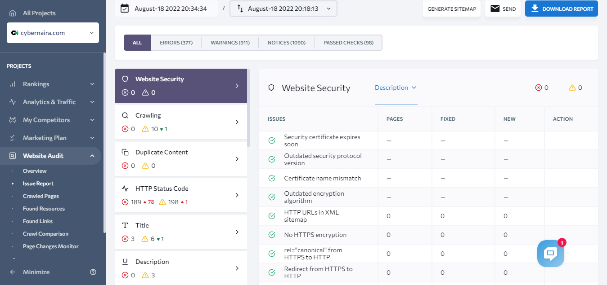Click the Marketing Plan checklist icon

[x=13, y=138]
